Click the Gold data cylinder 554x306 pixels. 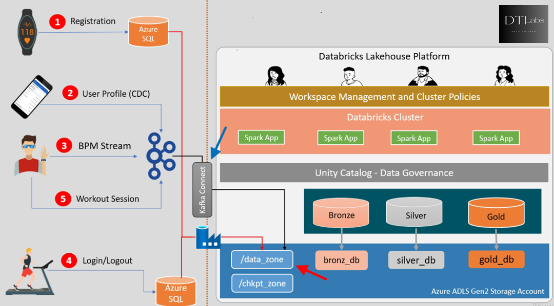click(x=496, y=212)
